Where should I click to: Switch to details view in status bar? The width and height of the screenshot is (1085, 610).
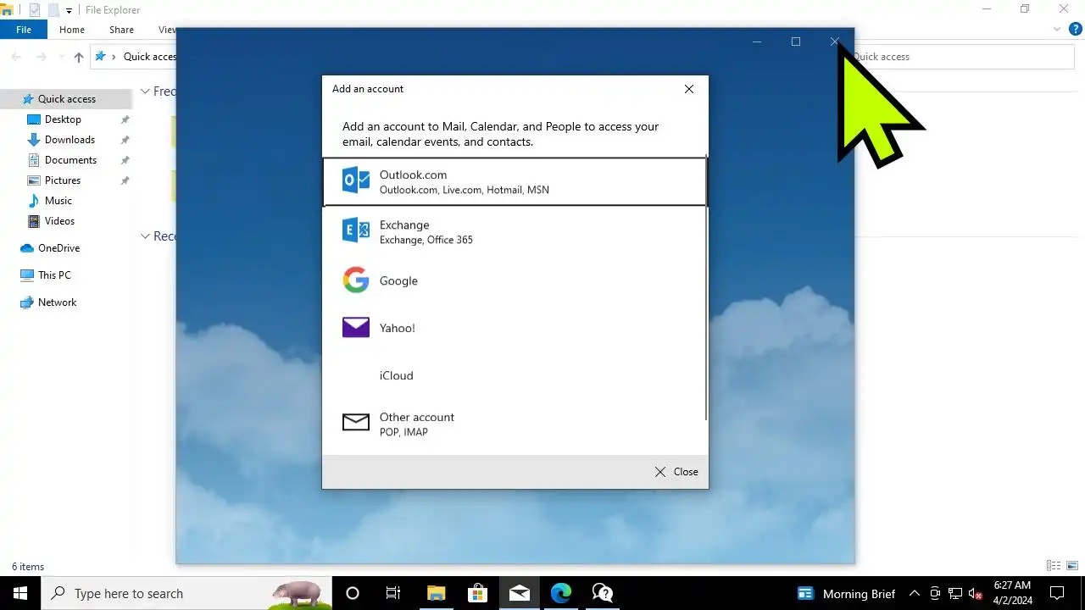(1054, 566)
